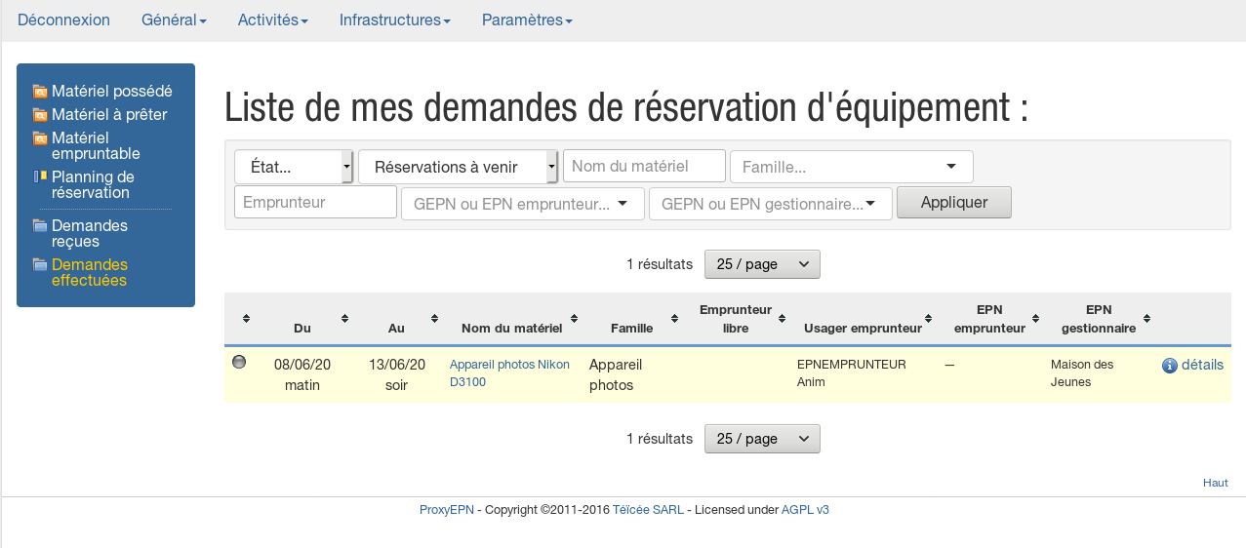Click the Planning de réservation icon
The image size is (1246, 548).
point(40,177)
